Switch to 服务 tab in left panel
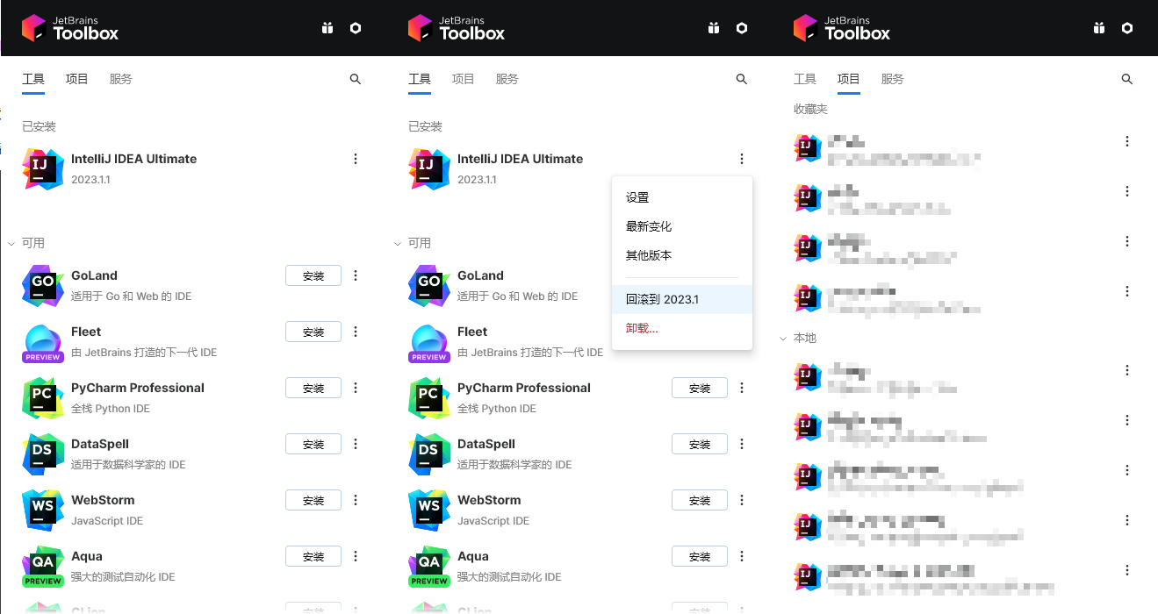Screen dimensions: 1158x614 coord(121,79)
